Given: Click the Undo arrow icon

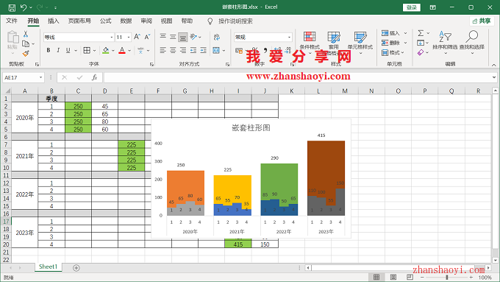Looking at the screenshot, I should tap(24, 7).
